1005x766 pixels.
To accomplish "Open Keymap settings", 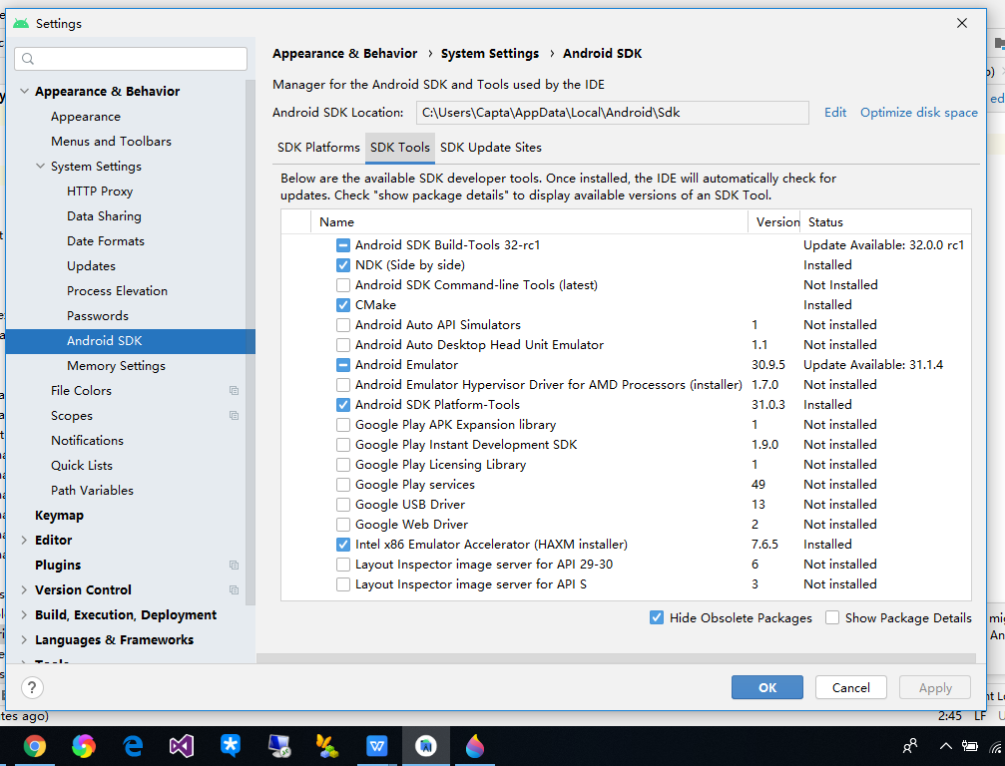I will coord(59,516).
